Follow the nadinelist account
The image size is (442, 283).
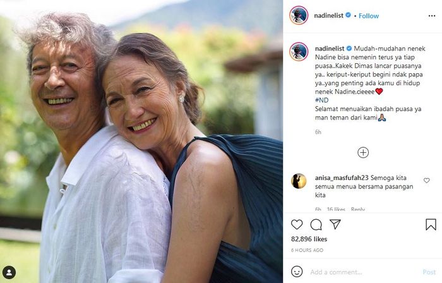(369, 16)
